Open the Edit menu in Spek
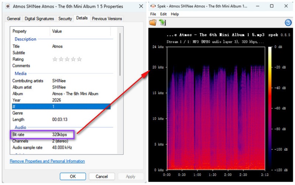This screenshot has width=295, height=185. coord(163,14)
